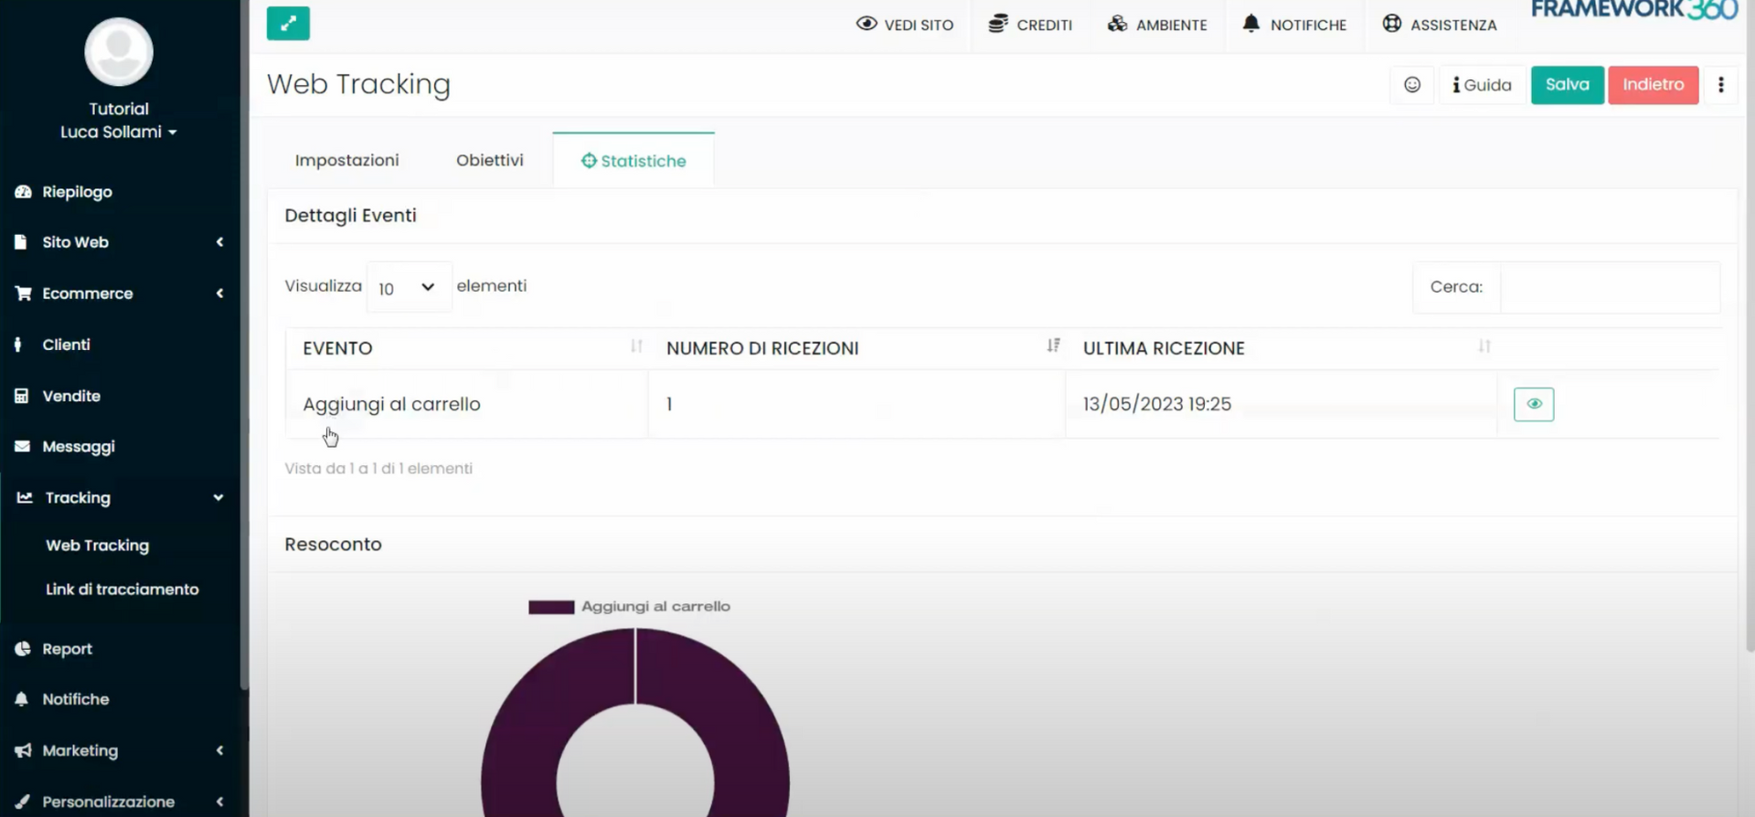Open the three-dot more options menu
This screenshot has width=1755, height=817.
[1721, 85]
